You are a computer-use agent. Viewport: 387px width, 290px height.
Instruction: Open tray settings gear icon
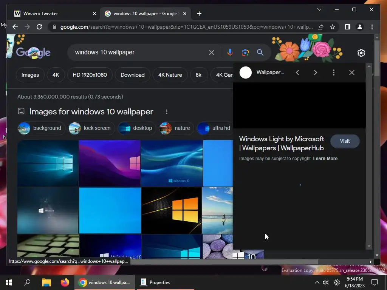tap(337, 282)
